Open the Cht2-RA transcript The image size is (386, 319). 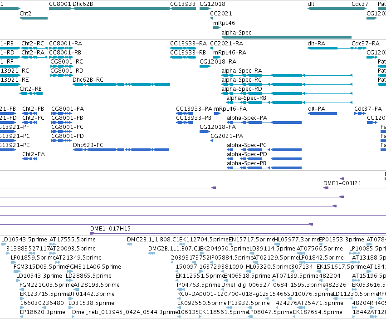point(34,57)
